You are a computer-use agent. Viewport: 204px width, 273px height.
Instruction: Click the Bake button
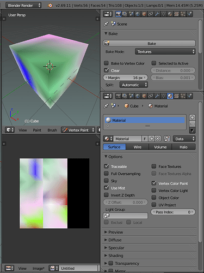[x=150, y=44]
